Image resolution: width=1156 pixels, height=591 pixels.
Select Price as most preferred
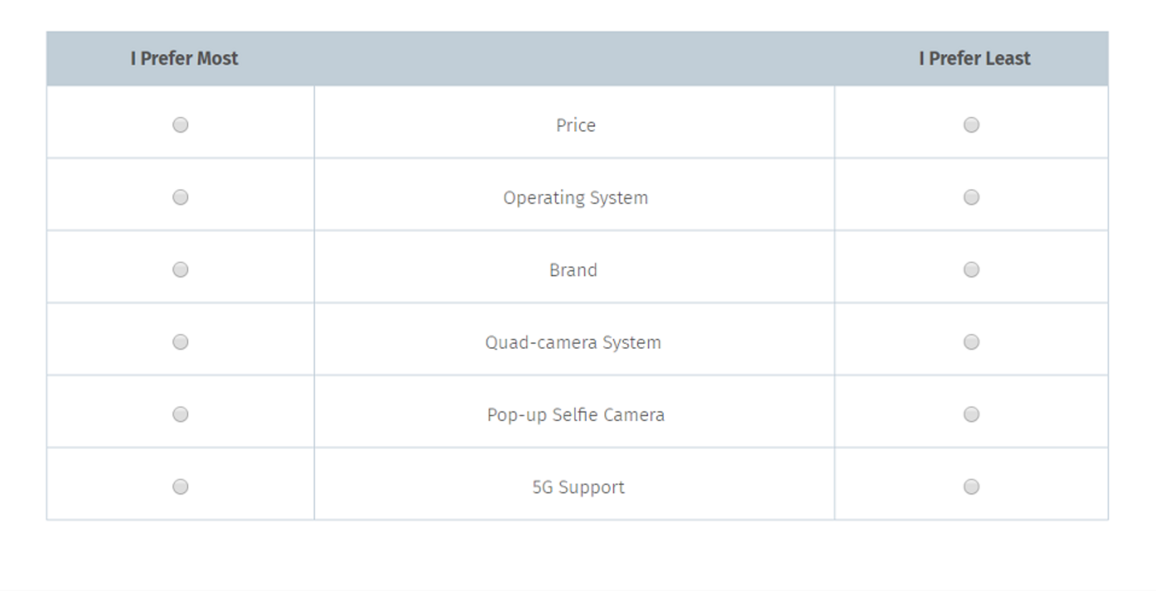point(181,124)
